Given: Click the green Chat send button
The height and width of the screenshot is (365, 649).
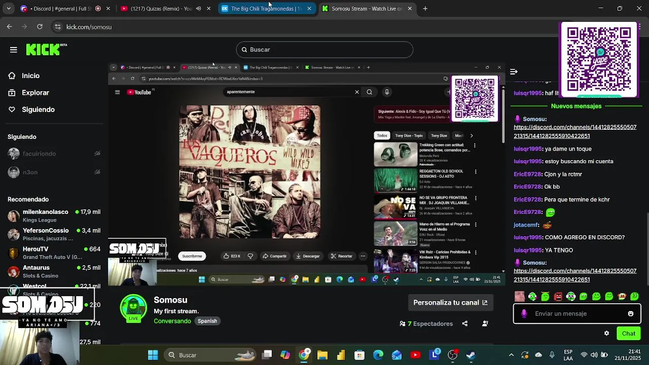Looking at the screenshot, I should coord(629,334).
